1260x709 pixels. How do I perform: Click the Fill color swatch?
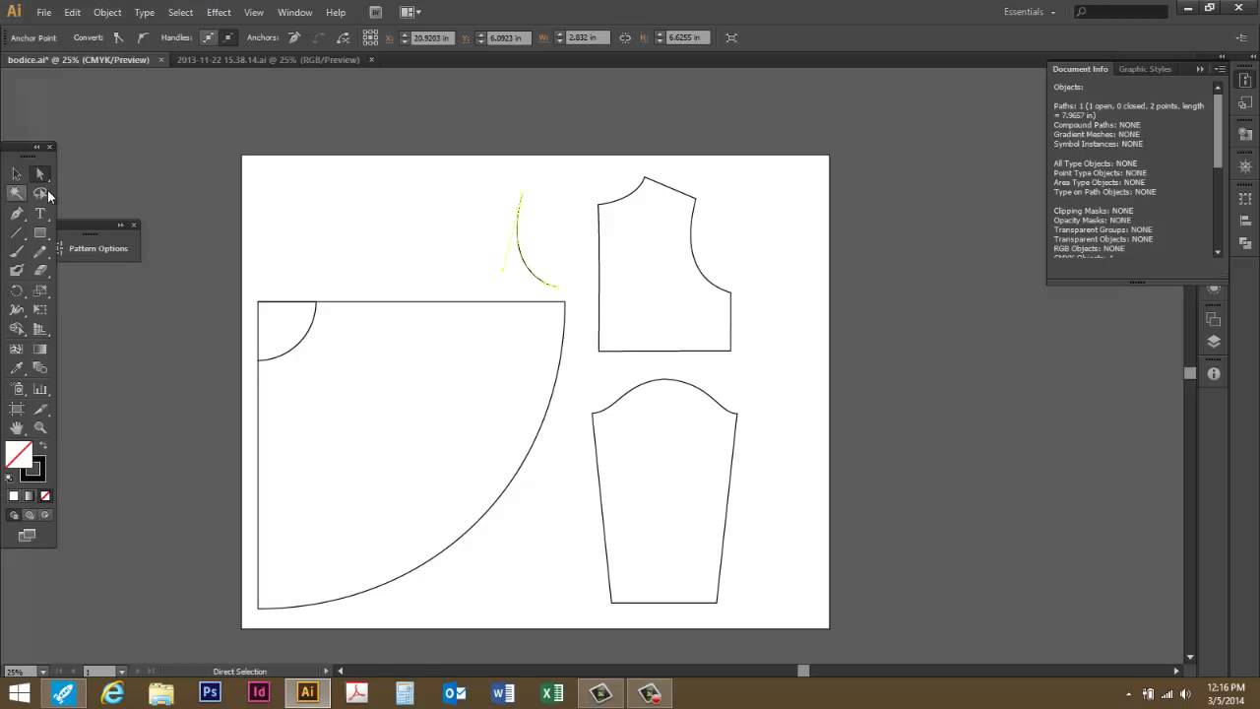click(19, 454)
